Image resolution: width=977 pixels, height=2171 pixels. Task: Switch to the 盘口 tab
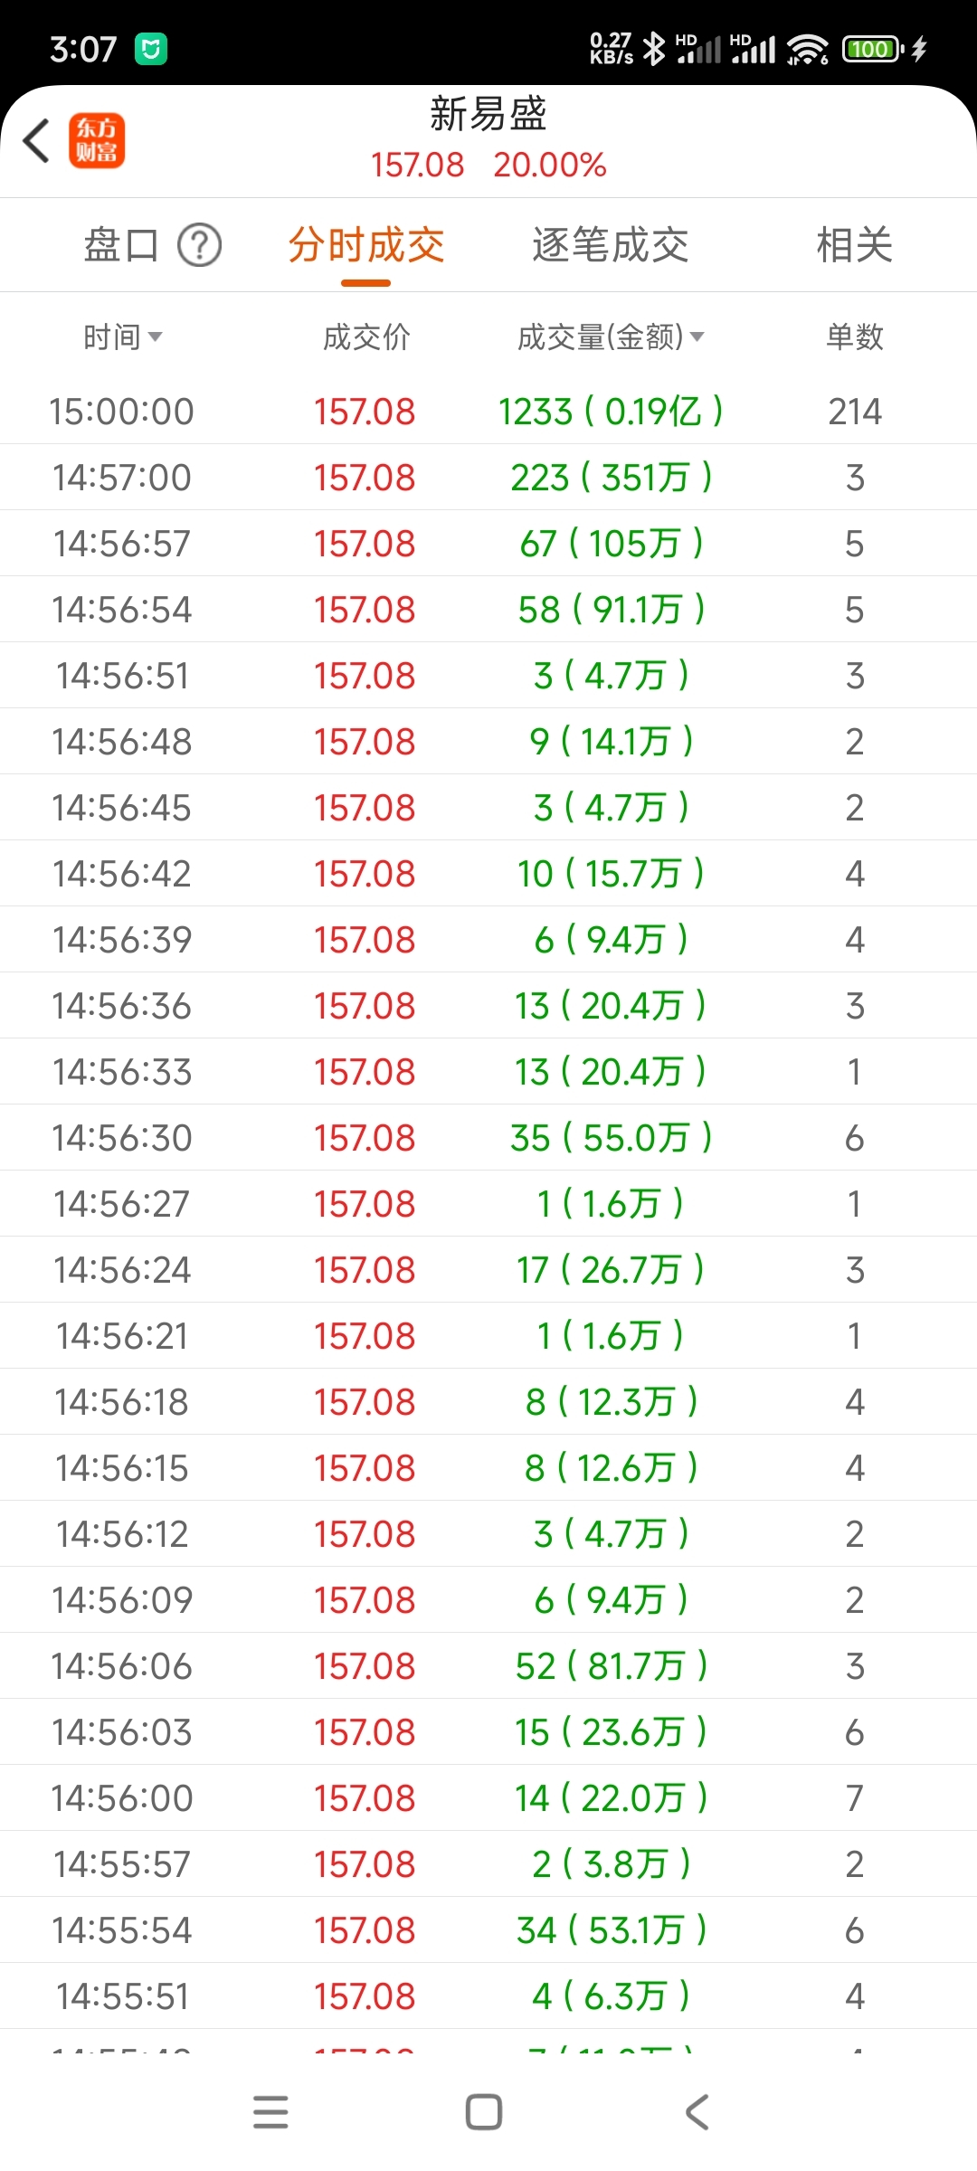coord(121,245)
